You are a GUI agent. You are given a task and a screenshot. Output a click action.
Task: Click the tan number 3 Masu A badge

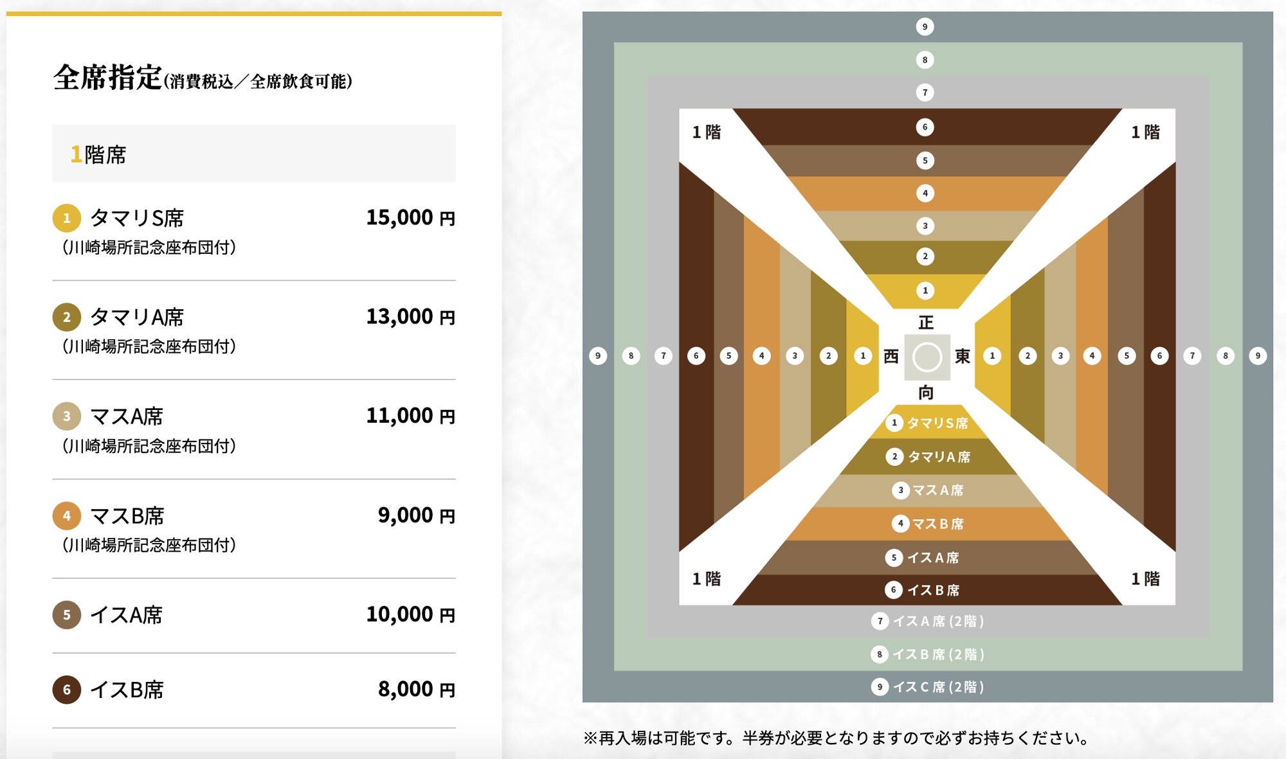66,416
